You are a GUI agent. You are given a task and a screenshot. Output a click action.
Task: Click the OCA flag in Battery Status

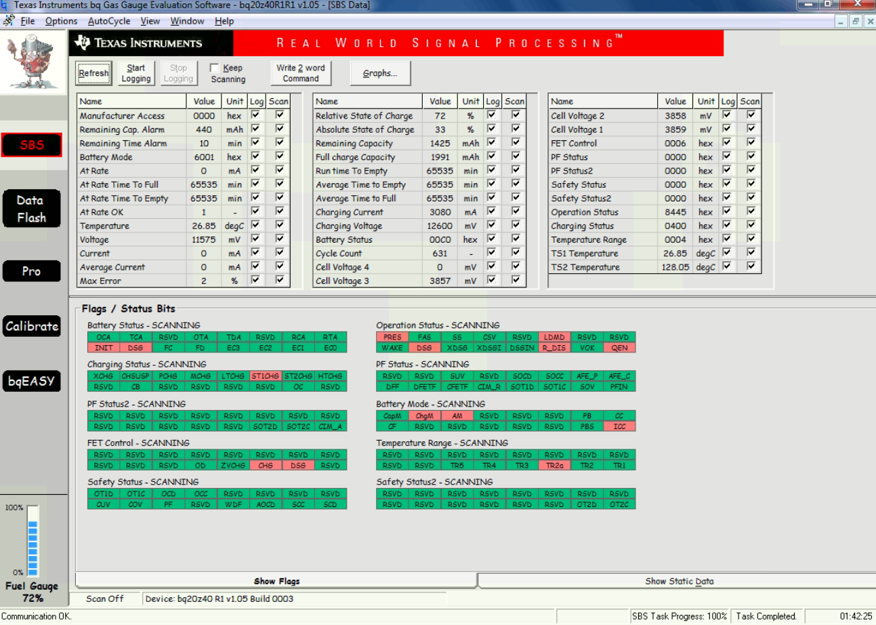[x=104, y=337]
